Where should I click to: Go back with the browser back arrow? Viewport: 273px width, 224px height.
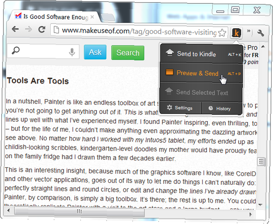pos(16,29)
